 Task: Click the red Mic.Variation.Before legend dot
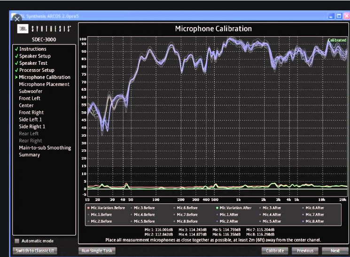coord(89,208)
